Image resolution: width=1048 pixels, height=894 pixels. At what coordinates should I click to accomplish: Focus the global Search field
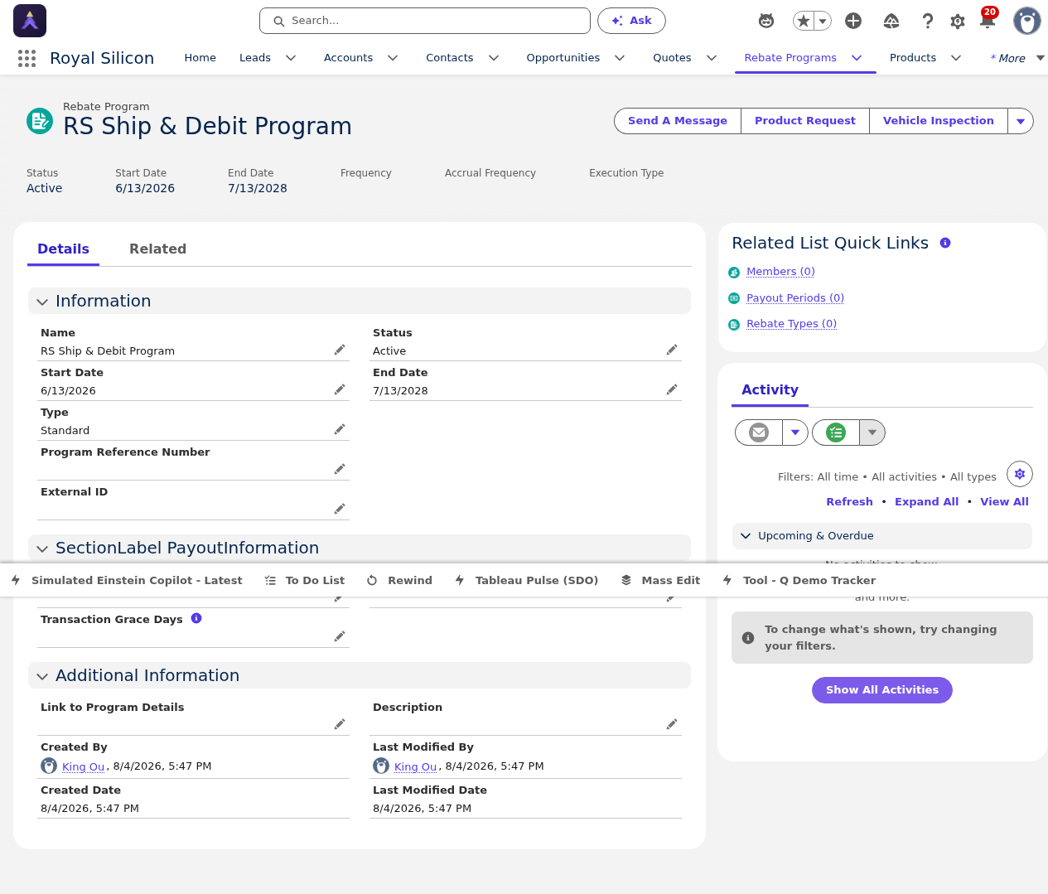click(x=425, y=21)
